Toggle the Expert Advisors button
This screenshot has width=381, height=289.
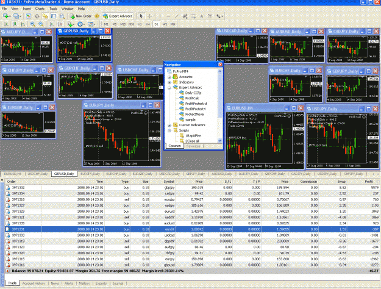click(x=118, y=16)
